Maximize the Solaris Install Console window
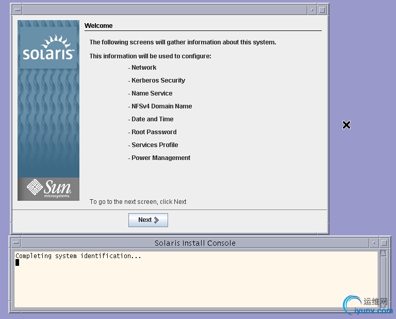 point(384,243)
